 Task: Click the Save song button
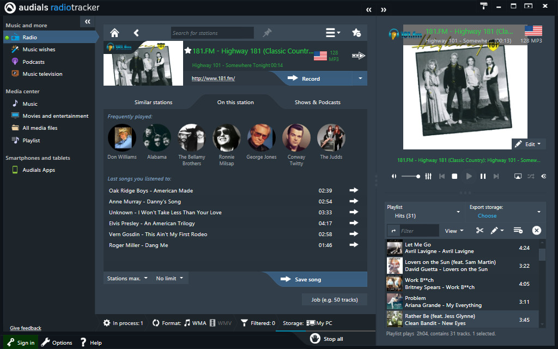pyautogui.click(x=315, y=279)
